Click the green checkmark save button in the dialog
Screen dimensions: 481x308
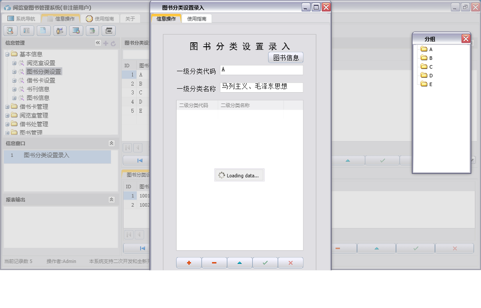(x=265, y=263)
